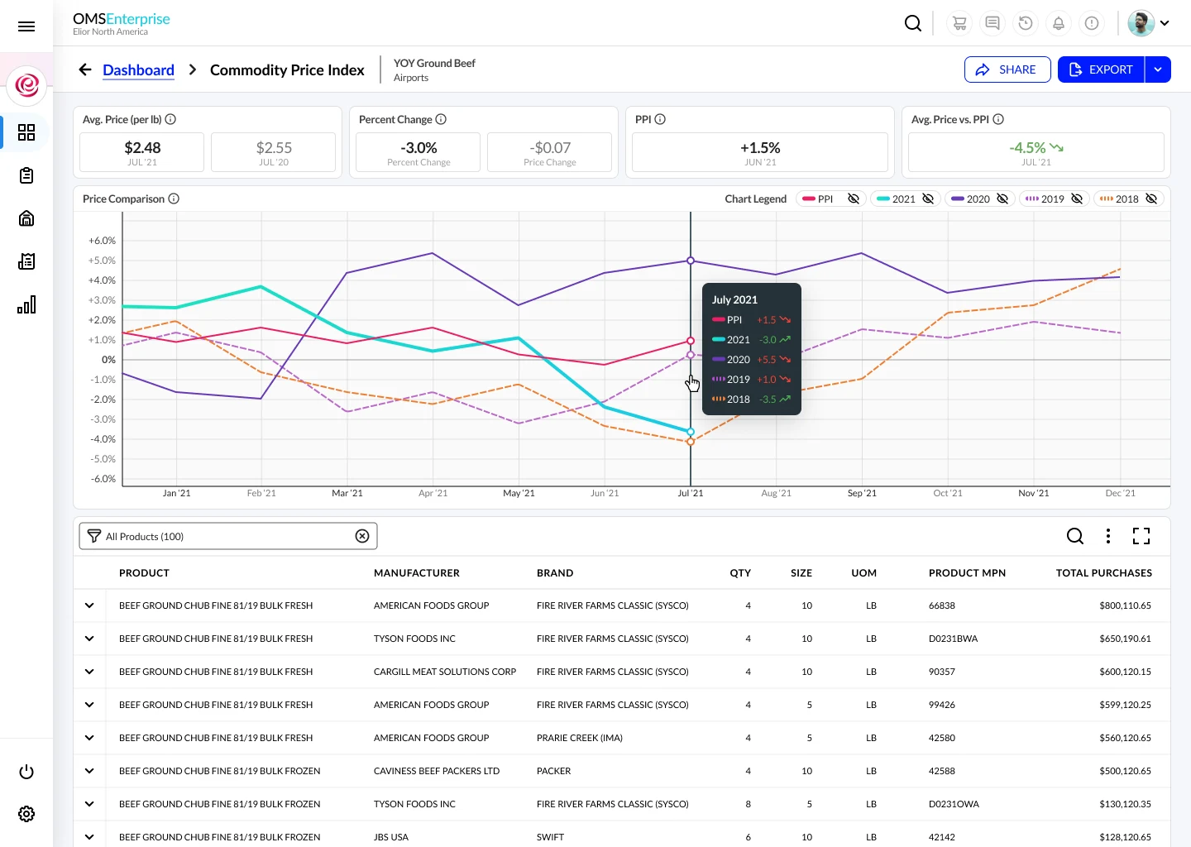Open the notifications bell icon

(1059, 23)
